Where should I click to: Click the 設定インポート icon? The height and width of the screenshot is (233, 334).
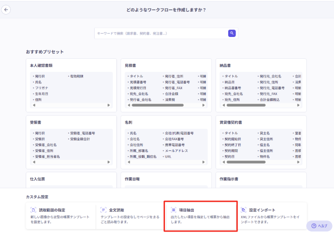[x=244, y=210]
